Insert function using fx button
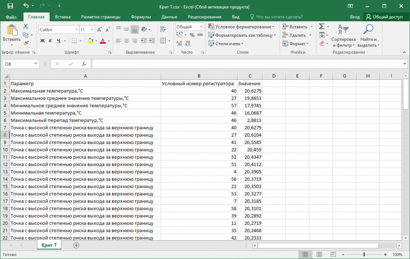410x259 pixels. tap(84, 64)
